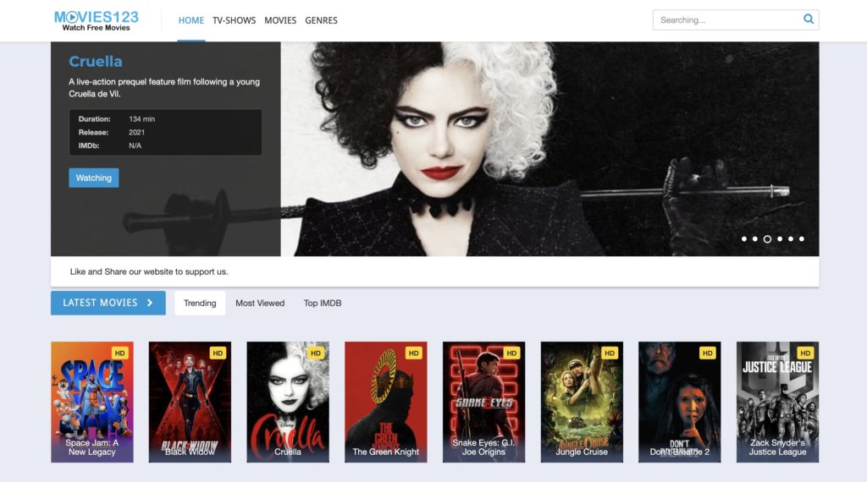The width and height of the screenshot is (867, 482).
Task: Click the 'N/A' IMDb value
Action: coord(135,145)
